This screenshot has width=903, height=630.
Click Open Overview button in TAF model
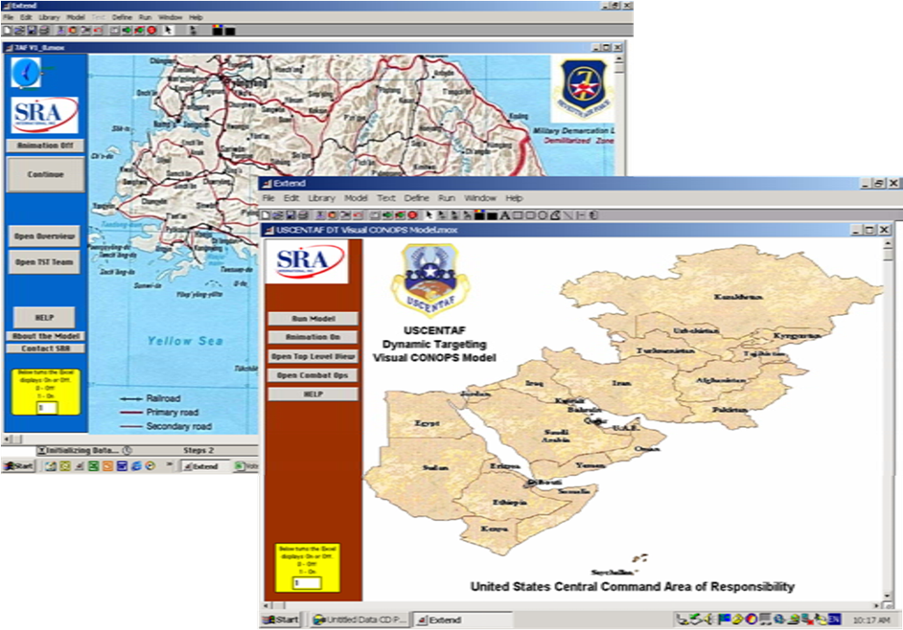pyautogui.click(x=44, y=236)
